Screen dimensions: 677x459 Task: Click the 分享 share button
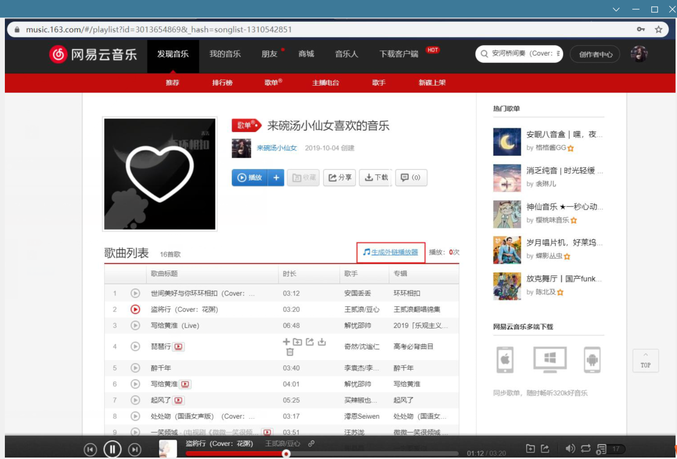click(339, 178)
